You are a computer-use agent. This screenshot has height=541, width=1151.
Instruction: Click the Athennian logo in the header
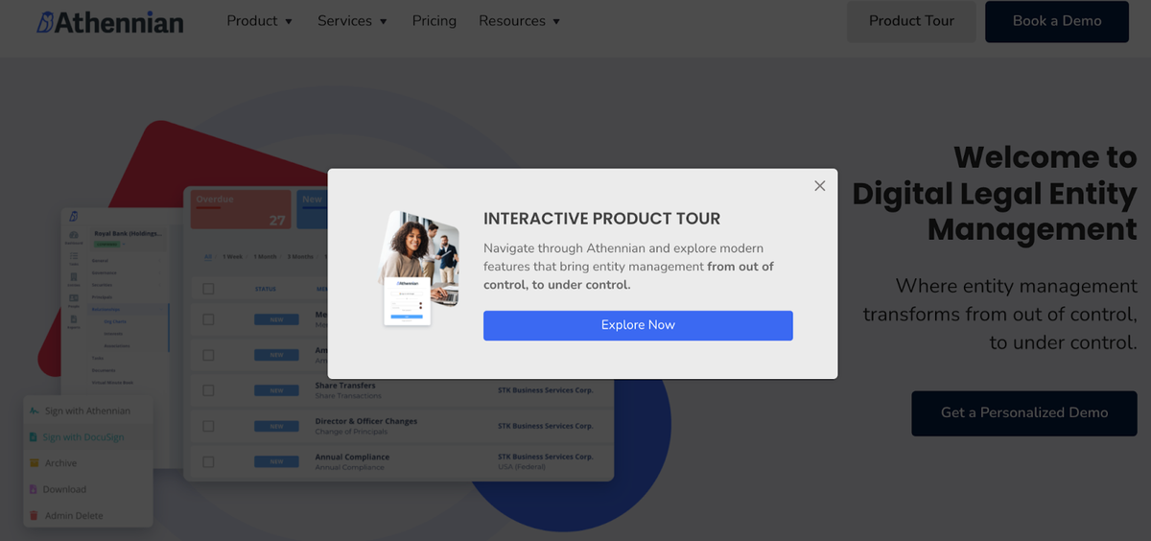click(x=109, y=21)
